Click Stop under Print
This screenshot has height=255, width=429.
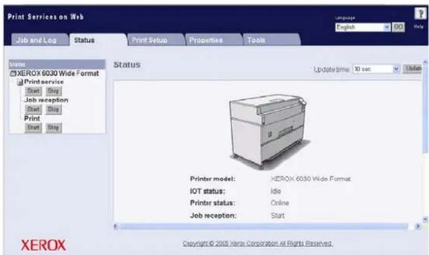(53, 127)
